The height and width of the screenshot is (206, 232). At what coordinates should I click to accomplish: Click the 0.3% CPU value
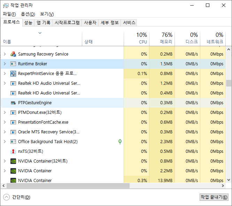tap(142, 180)
